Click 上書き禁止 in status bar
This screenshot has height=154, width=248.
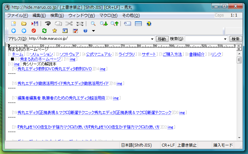click(187, 145)
